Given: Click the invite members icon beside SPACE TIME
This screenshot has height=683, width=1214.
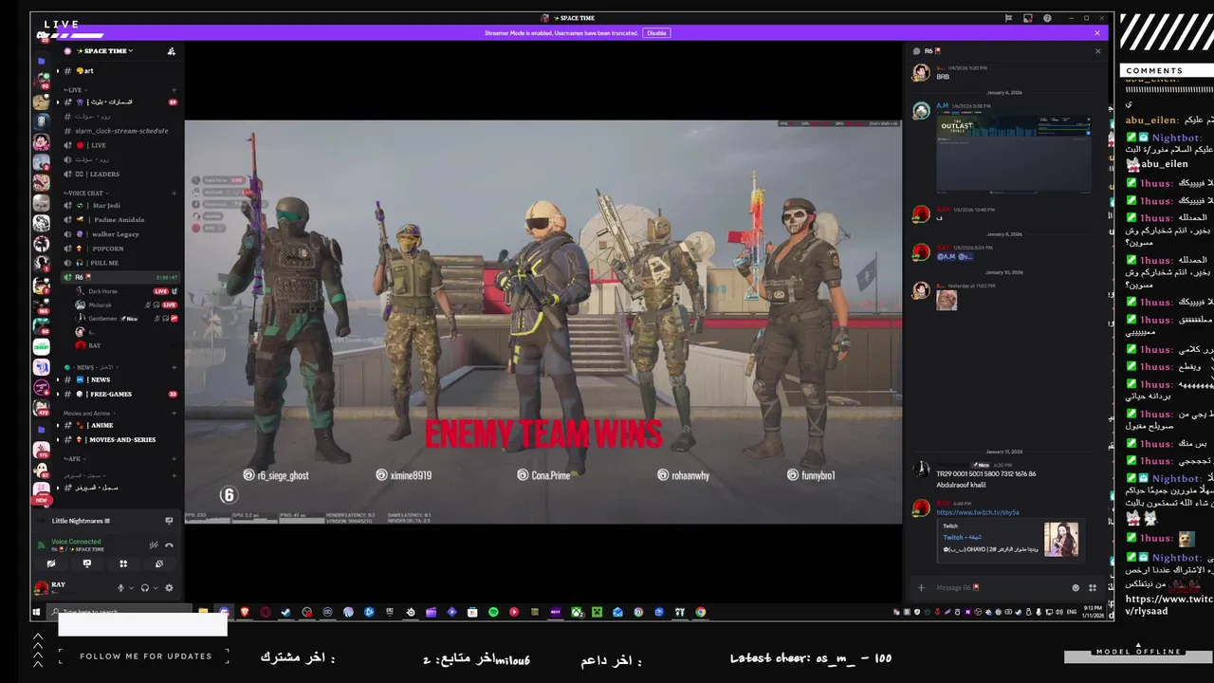Looking at the screenshot, I should coord(171,51).
